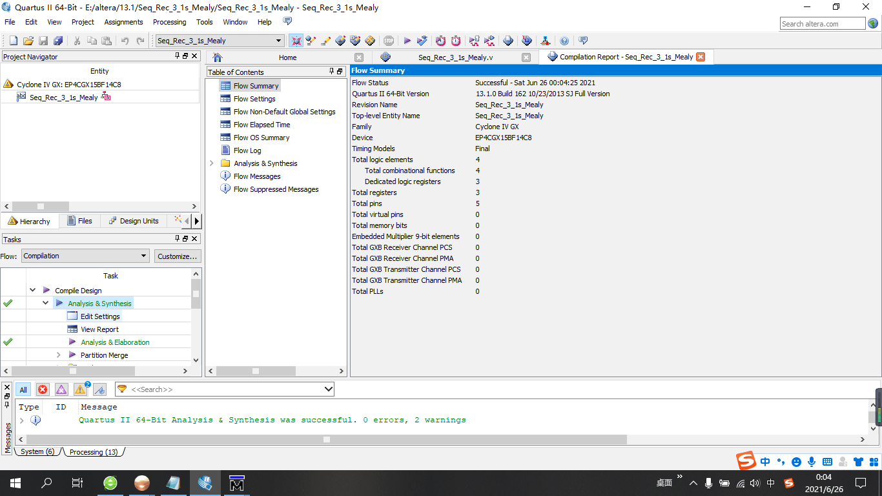The height and width of the screenshot is (496, 882).
Task: Collapse the Compile Design task
Action: pos(32,291)
